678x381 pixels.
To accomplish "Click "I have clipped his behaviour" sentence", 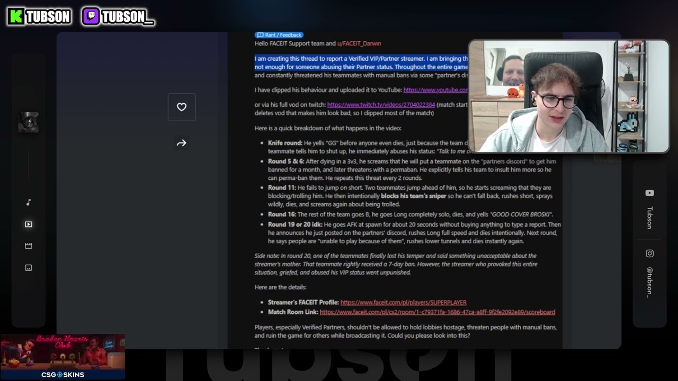I will point(328,90).
